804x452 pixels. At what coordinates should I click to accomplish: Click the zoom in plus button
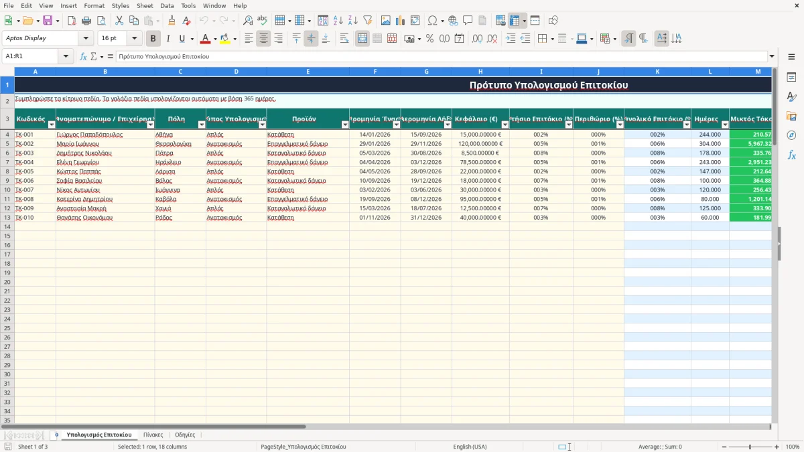(777, 447)
